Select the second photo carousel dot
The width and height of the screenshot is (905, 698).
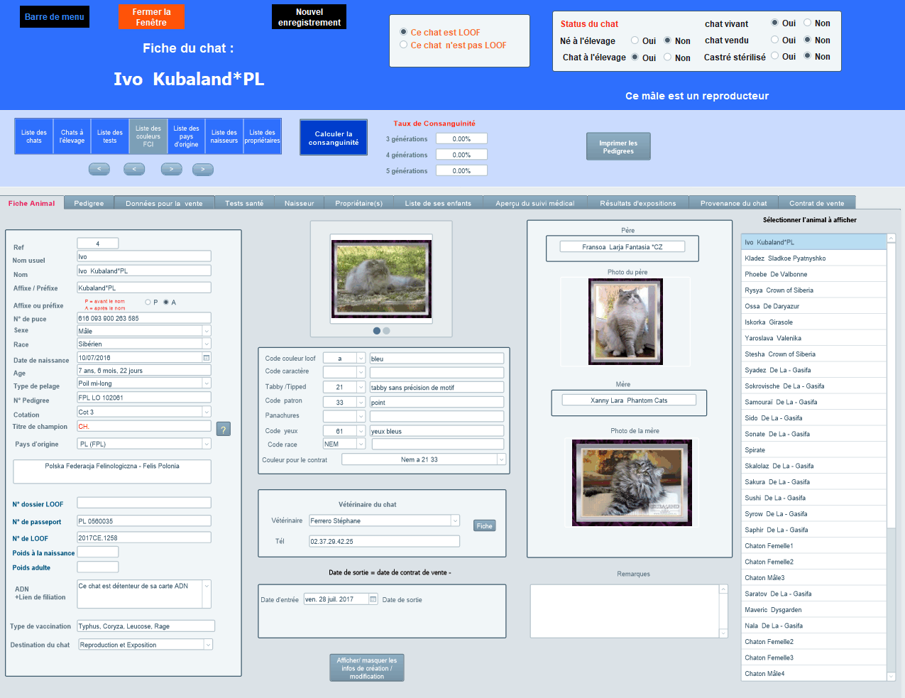pos(386,331)
